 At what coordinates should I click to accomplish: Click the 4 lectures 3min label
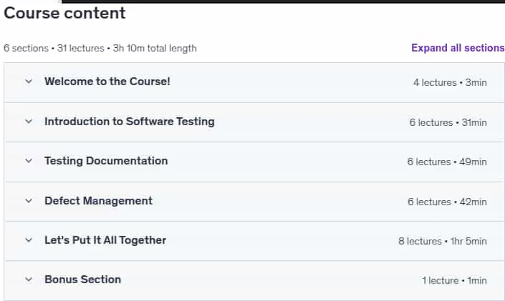tap(450, 82)
